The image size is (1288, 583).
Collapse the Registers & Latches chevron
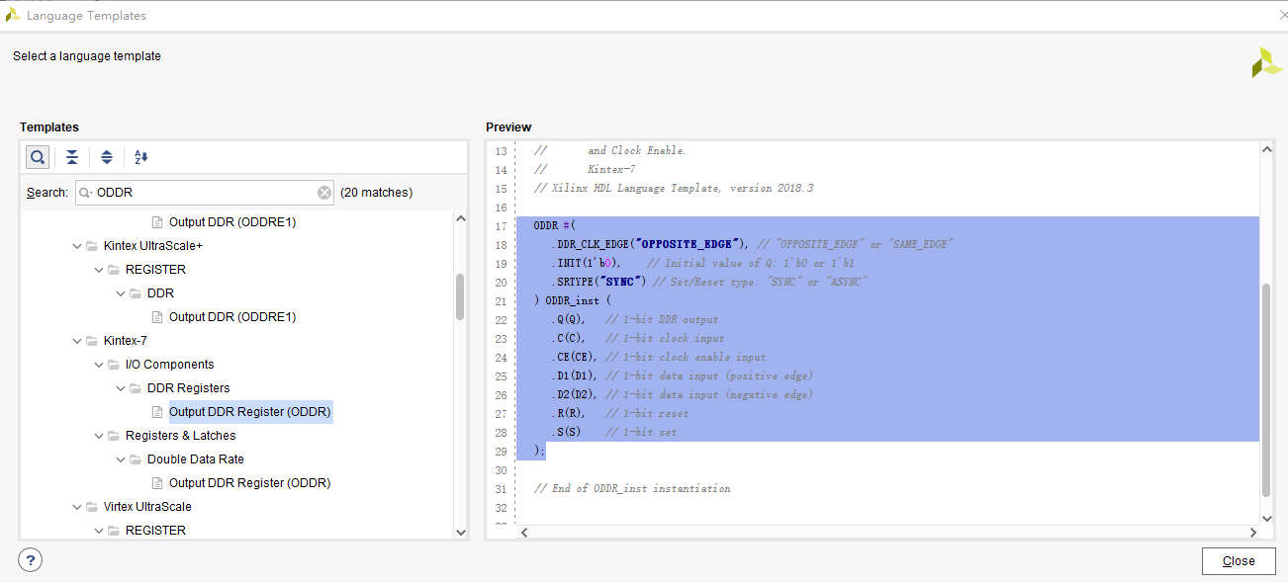[99, 436]
